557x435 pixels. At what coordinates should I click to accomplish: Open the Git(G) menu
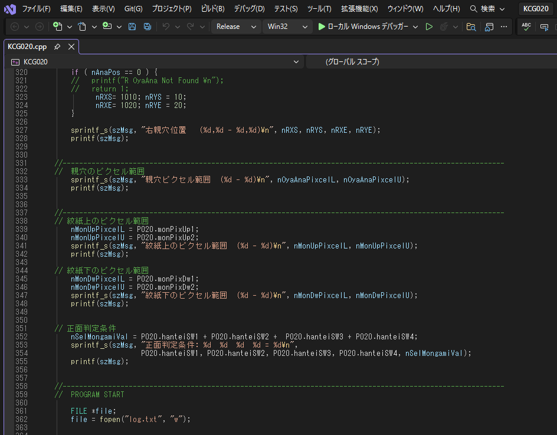coord(133,9)
